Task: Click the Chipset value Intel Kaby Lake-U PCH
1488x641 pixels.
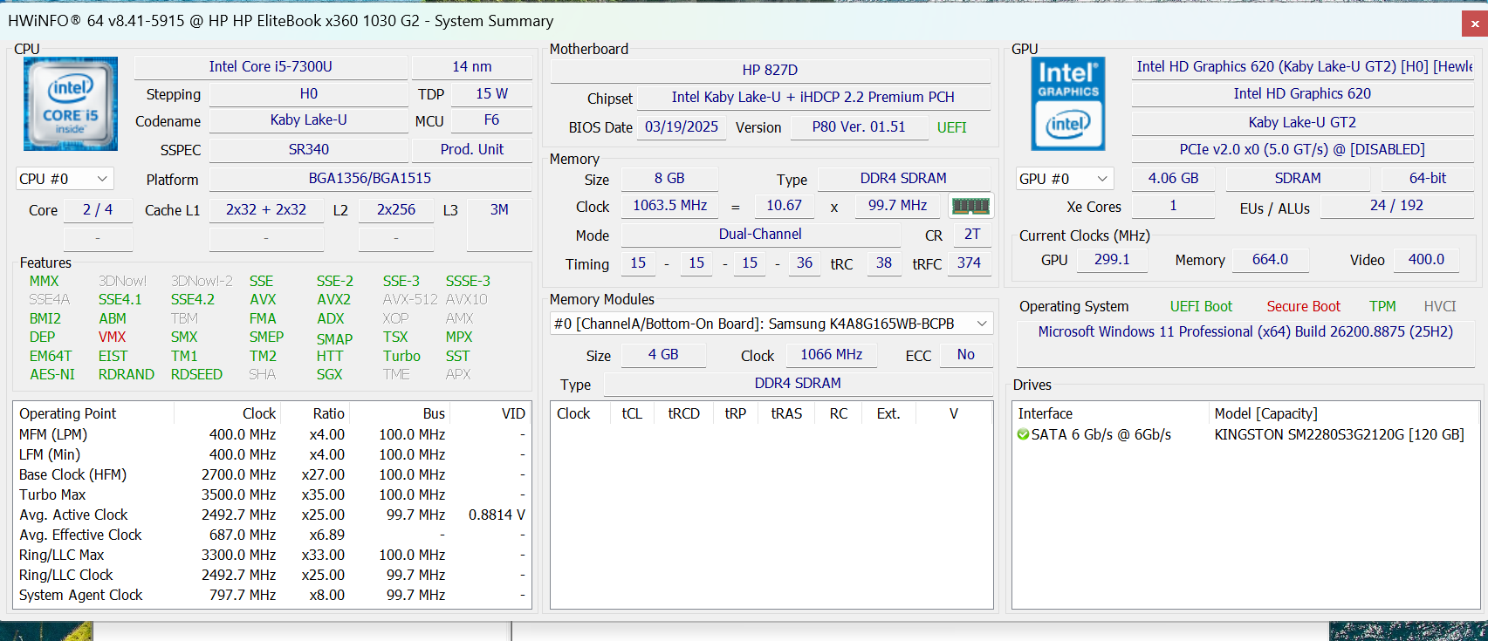Action: click(813, 98)
